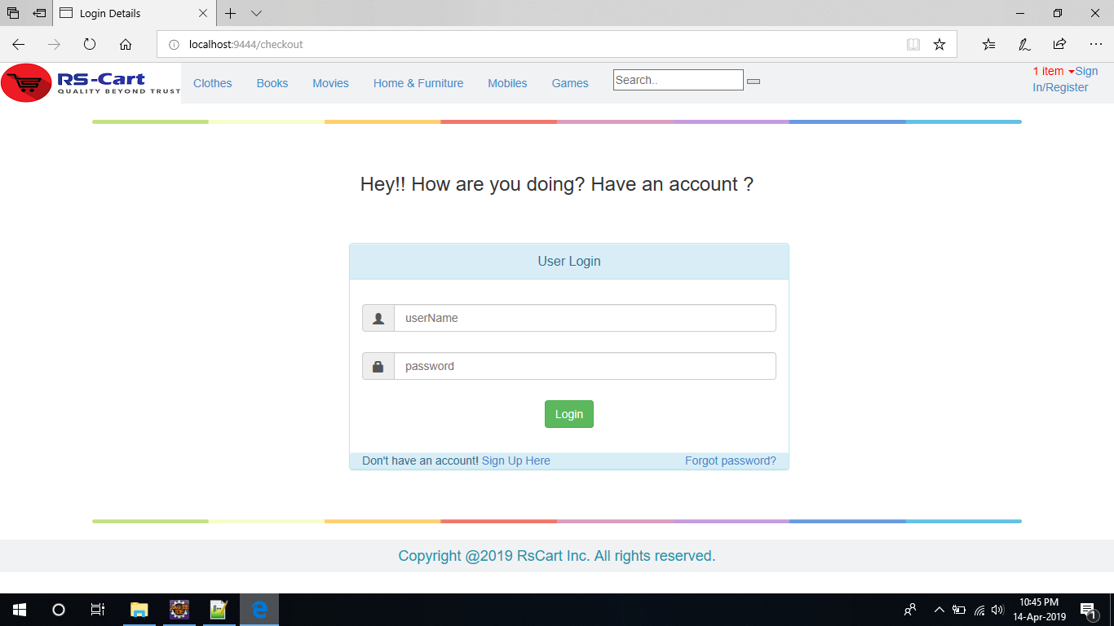
Task: Follow the Sign Up Here link
Action: 516,461
